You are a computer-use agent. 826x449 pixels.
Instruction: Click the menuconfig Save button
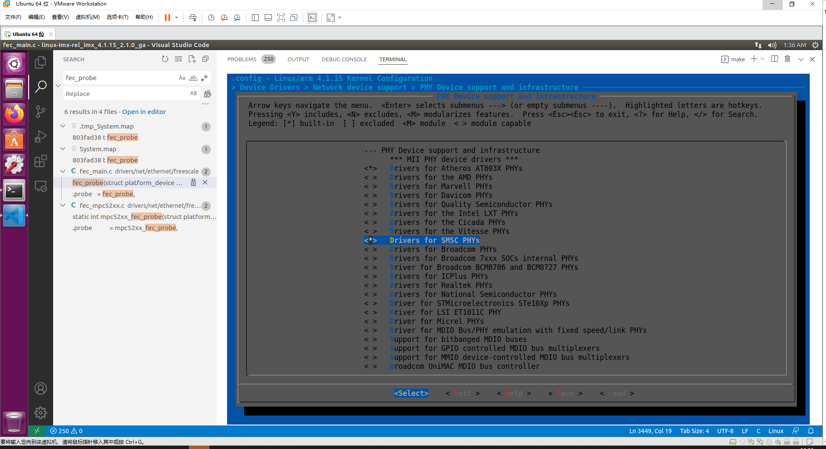pos(566,393)
